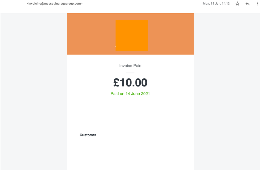Select the sender address invoicing@messaging.squareup.com
This screenshot has height=170, width=261.
tap(55, 3)
